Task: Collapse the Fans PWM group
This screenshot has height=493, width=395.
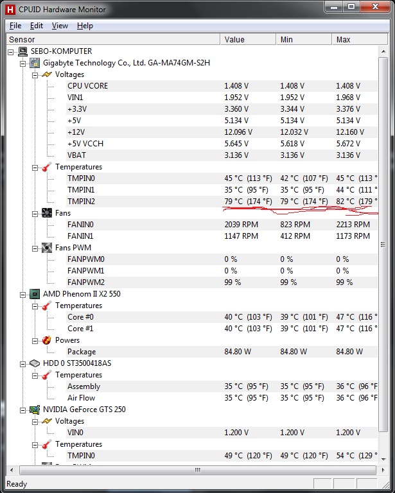Action: [x=35, y=248]
